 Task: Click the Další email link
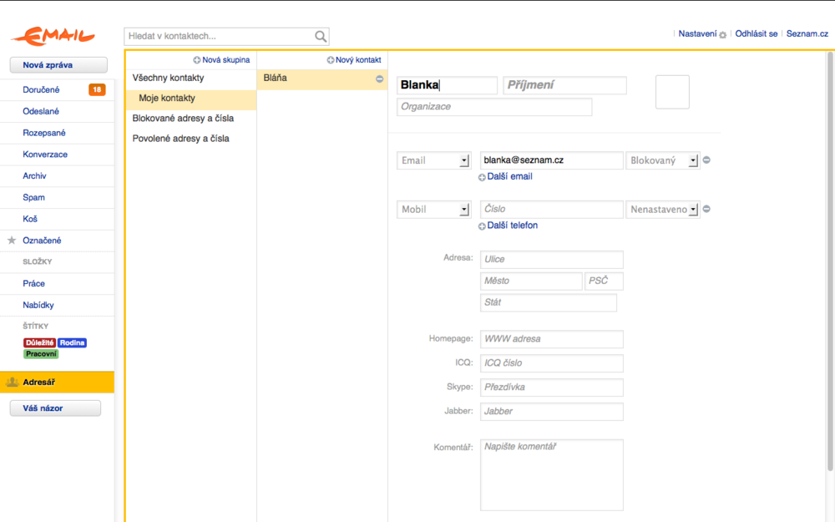pyautogui.click(x=509, y=176)
